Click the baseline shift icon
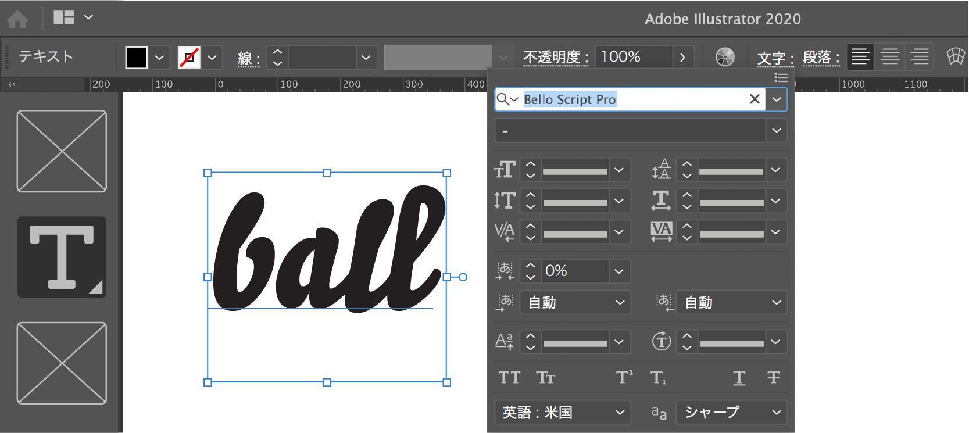This screenshot has height=433, width=969. tap(505, 342)
